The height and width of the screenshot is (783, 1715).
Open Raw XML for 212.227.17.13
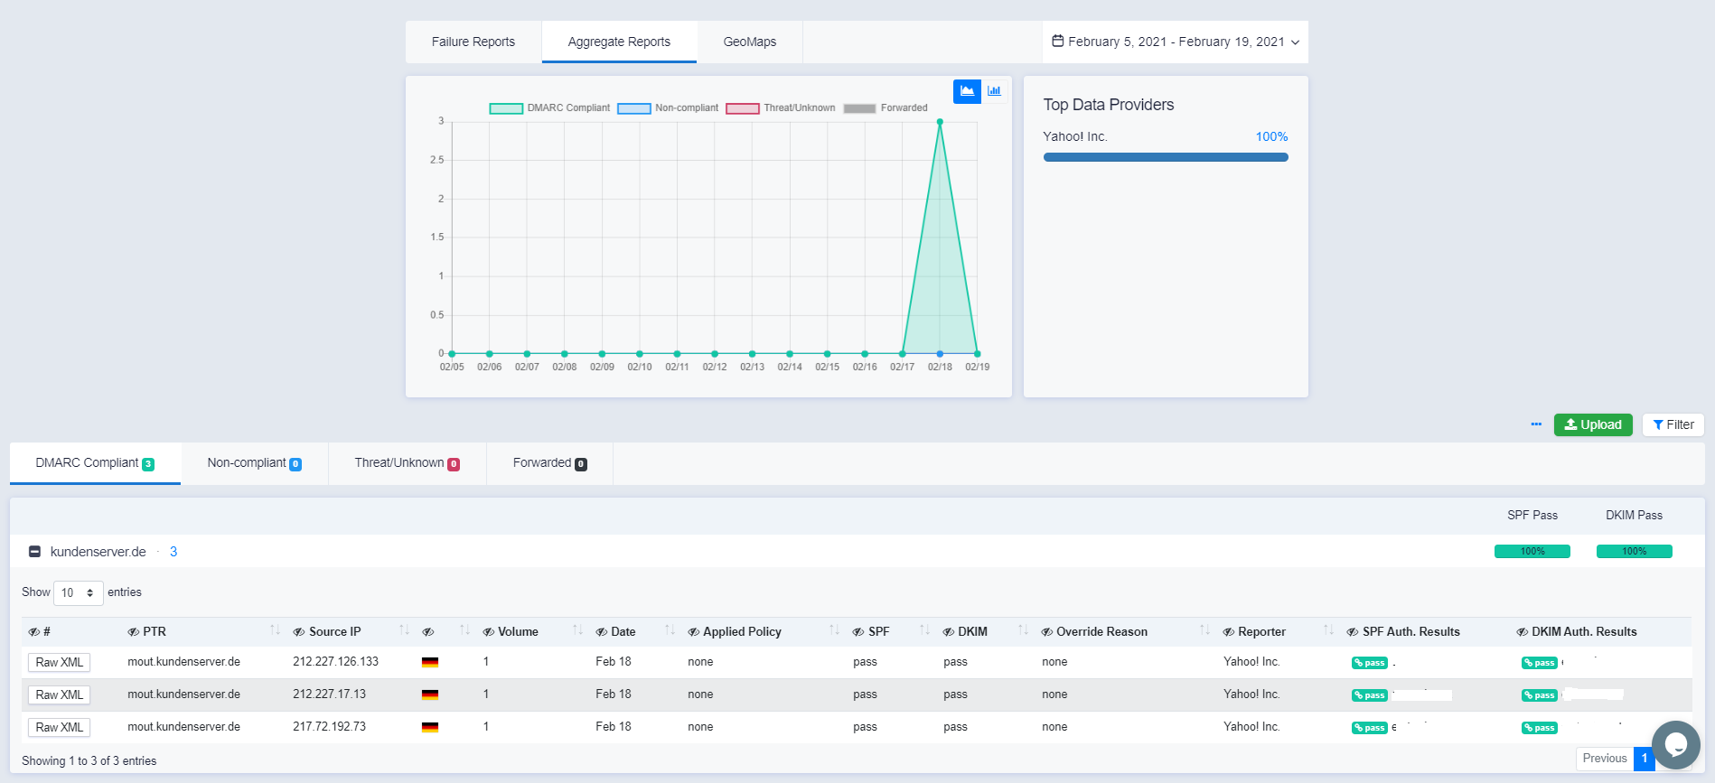(59, 695)
